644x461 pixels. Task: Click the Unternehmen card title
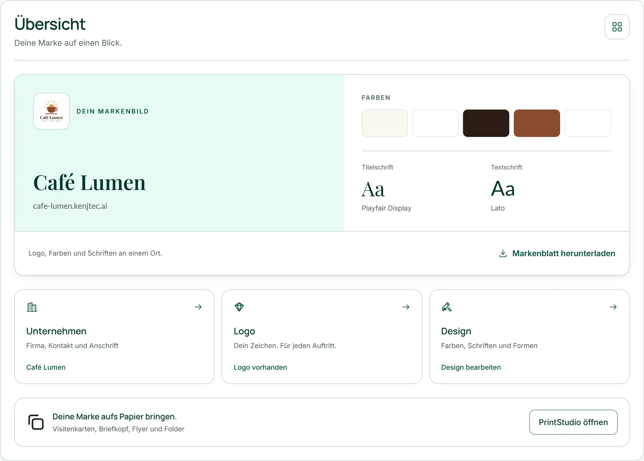click(x=56, y=331)
